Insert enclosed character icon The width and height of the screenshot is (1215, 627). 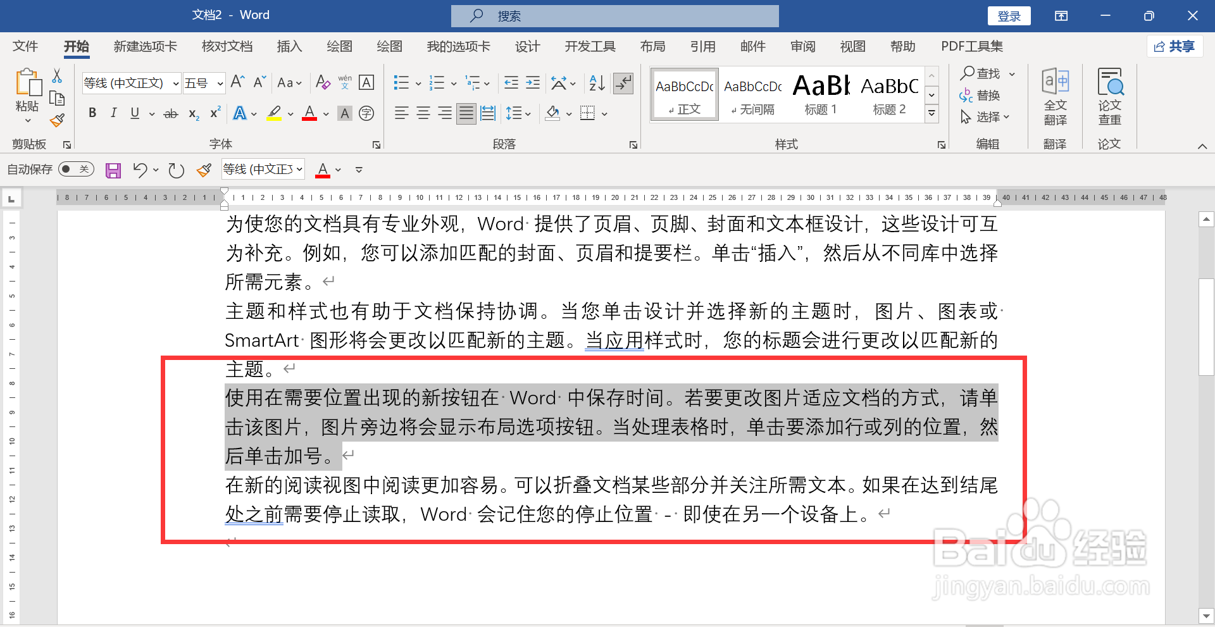click(366, 113)
